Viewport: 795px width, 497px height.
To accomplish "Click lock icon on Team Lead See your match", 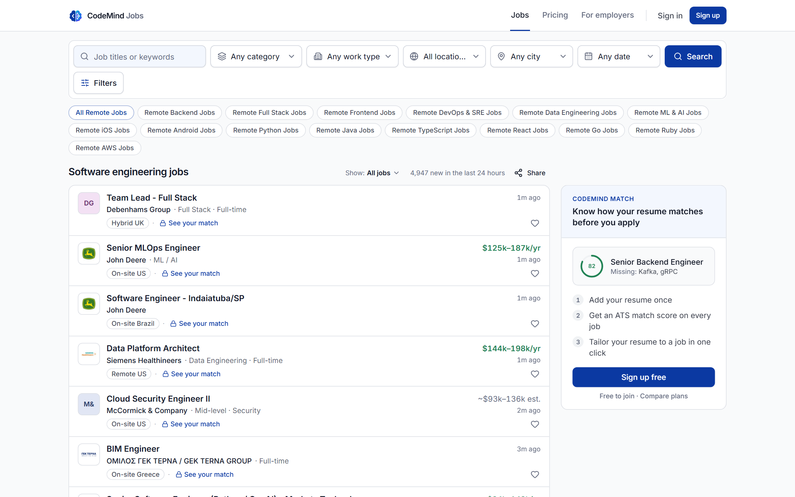I will [163, 223].
